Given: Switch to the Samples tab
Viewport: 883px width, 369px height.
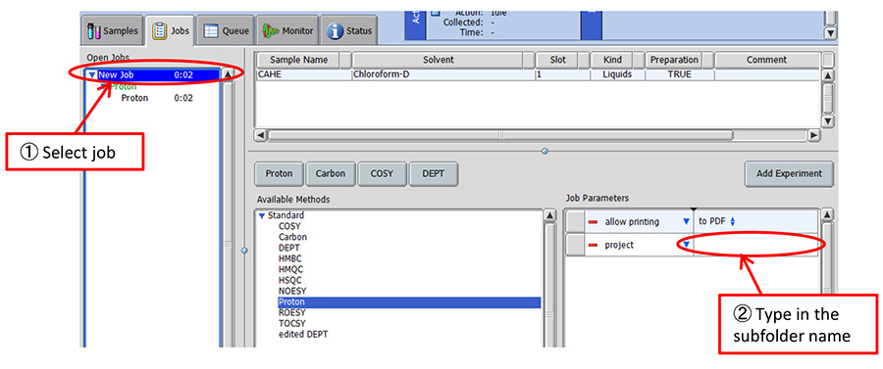Looking at the screenshot, I should [x=113, y=31].
